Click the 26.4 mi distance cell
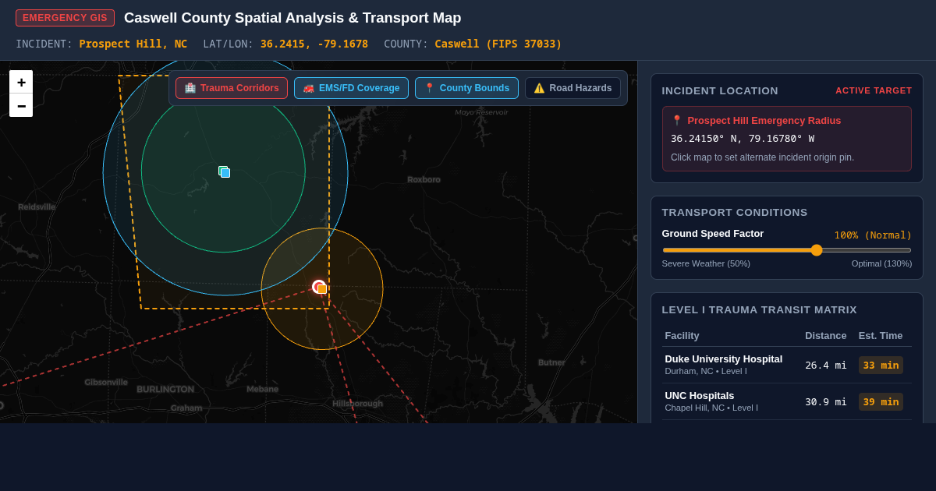The width and height of the screenshot is (936, 491). (x=825, y=365)
